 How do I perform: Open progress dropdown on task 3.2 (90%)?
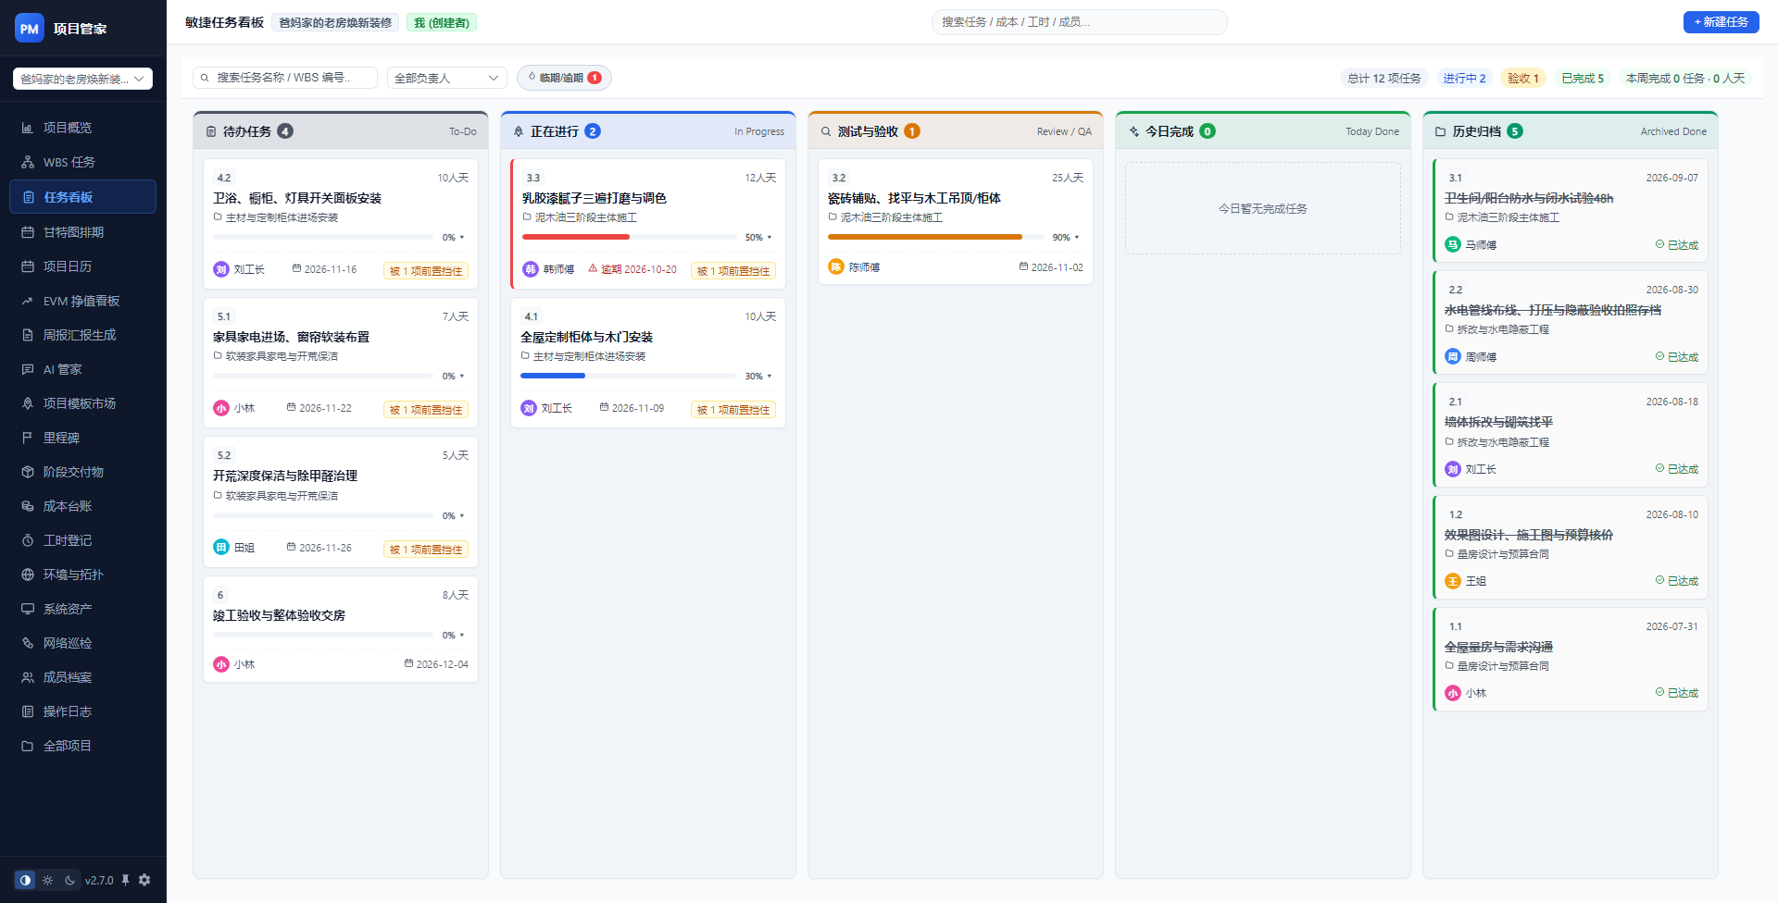[1066, 238]
